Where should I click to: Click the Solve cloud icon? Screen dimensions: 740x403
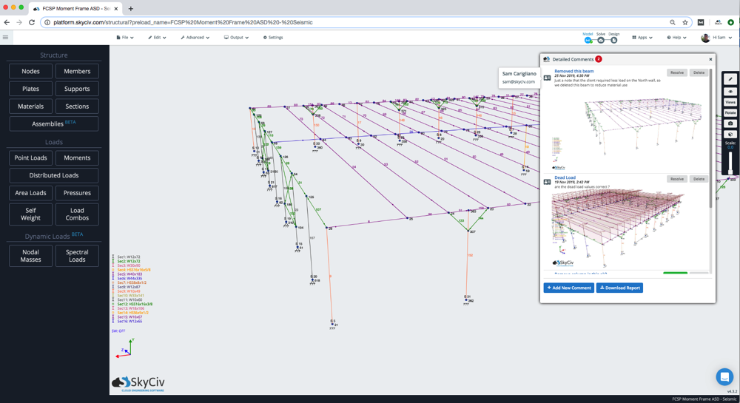click(601, 40)
